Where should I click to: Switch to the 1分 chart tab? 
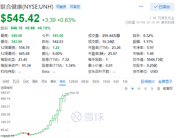(x=125, y=81)
